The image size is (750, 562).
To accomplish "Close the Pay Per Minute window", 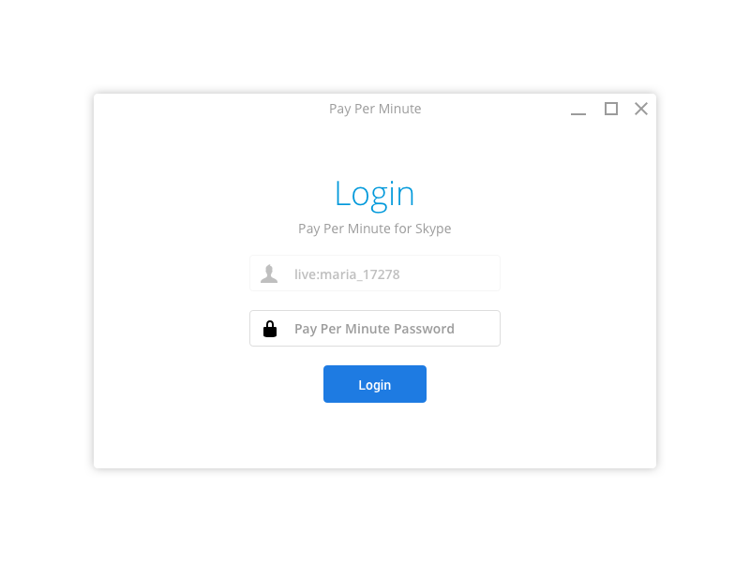I will [x=641, y=109].
